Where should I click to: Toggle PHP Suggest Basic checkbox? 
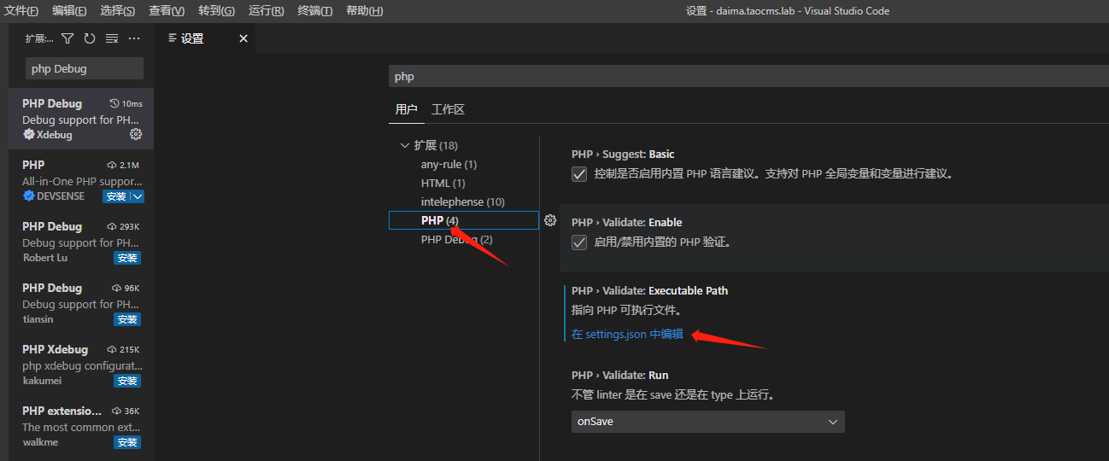pos(579,173)
